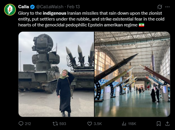Click the 212 replies count
The width and height of the screenshot is (175, 130).
click(x=28, y=124)
